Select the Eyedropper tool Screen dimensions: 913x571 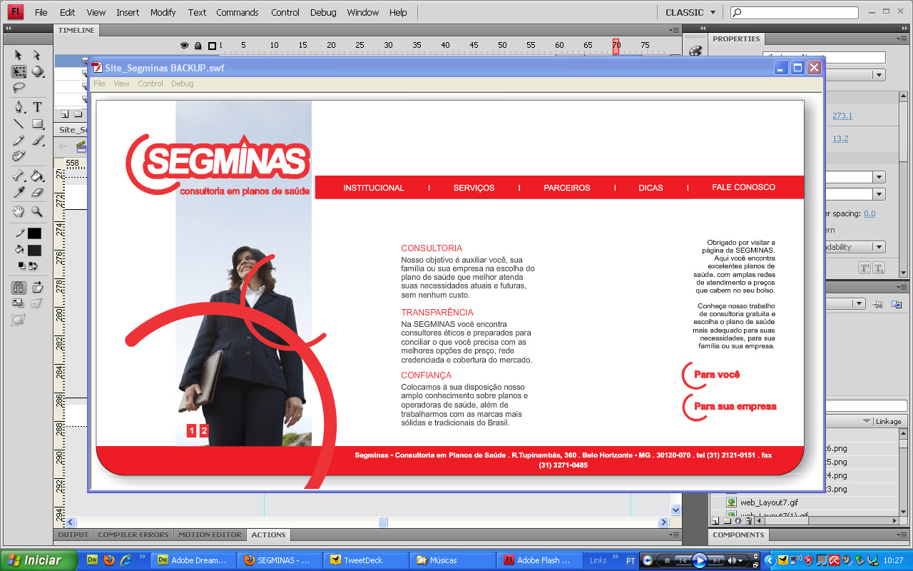coord(19,192)
